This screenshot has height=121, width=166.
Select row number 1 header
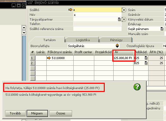(33, 58)
